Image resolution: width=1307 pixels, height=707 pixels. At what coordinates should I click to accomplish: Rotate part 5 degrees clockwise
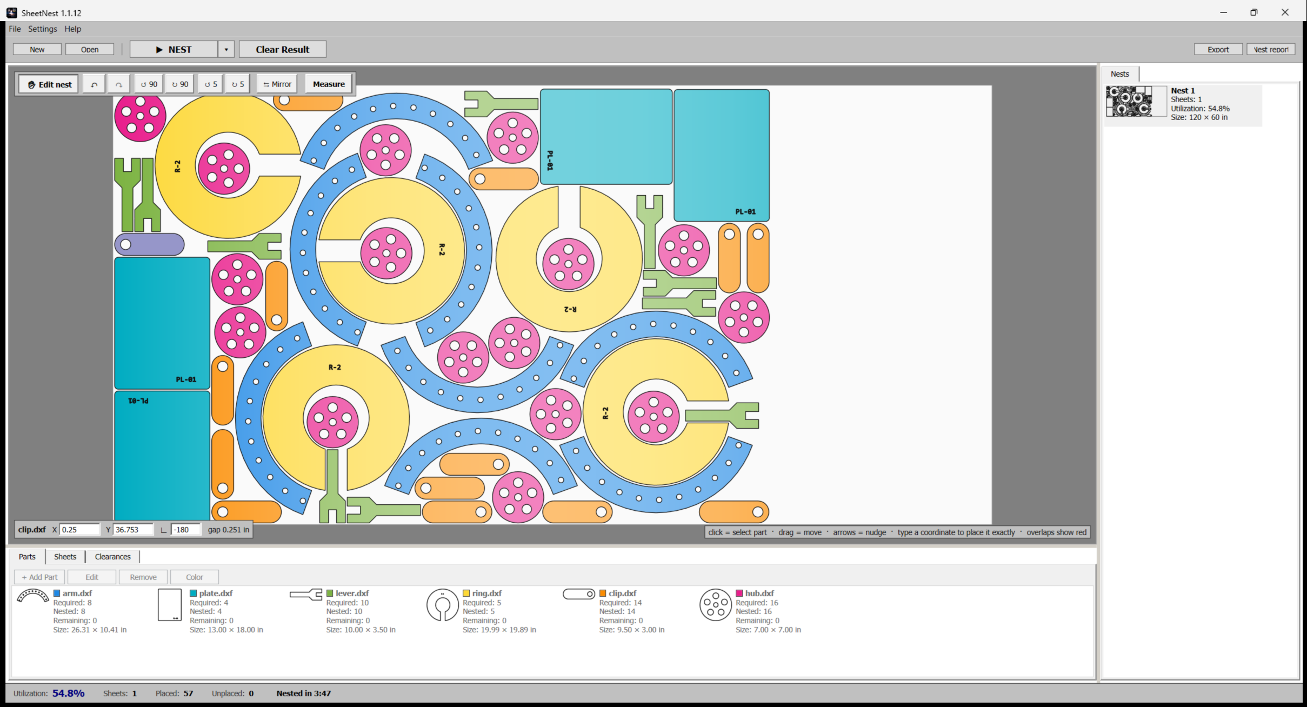[x=238, y=84]
